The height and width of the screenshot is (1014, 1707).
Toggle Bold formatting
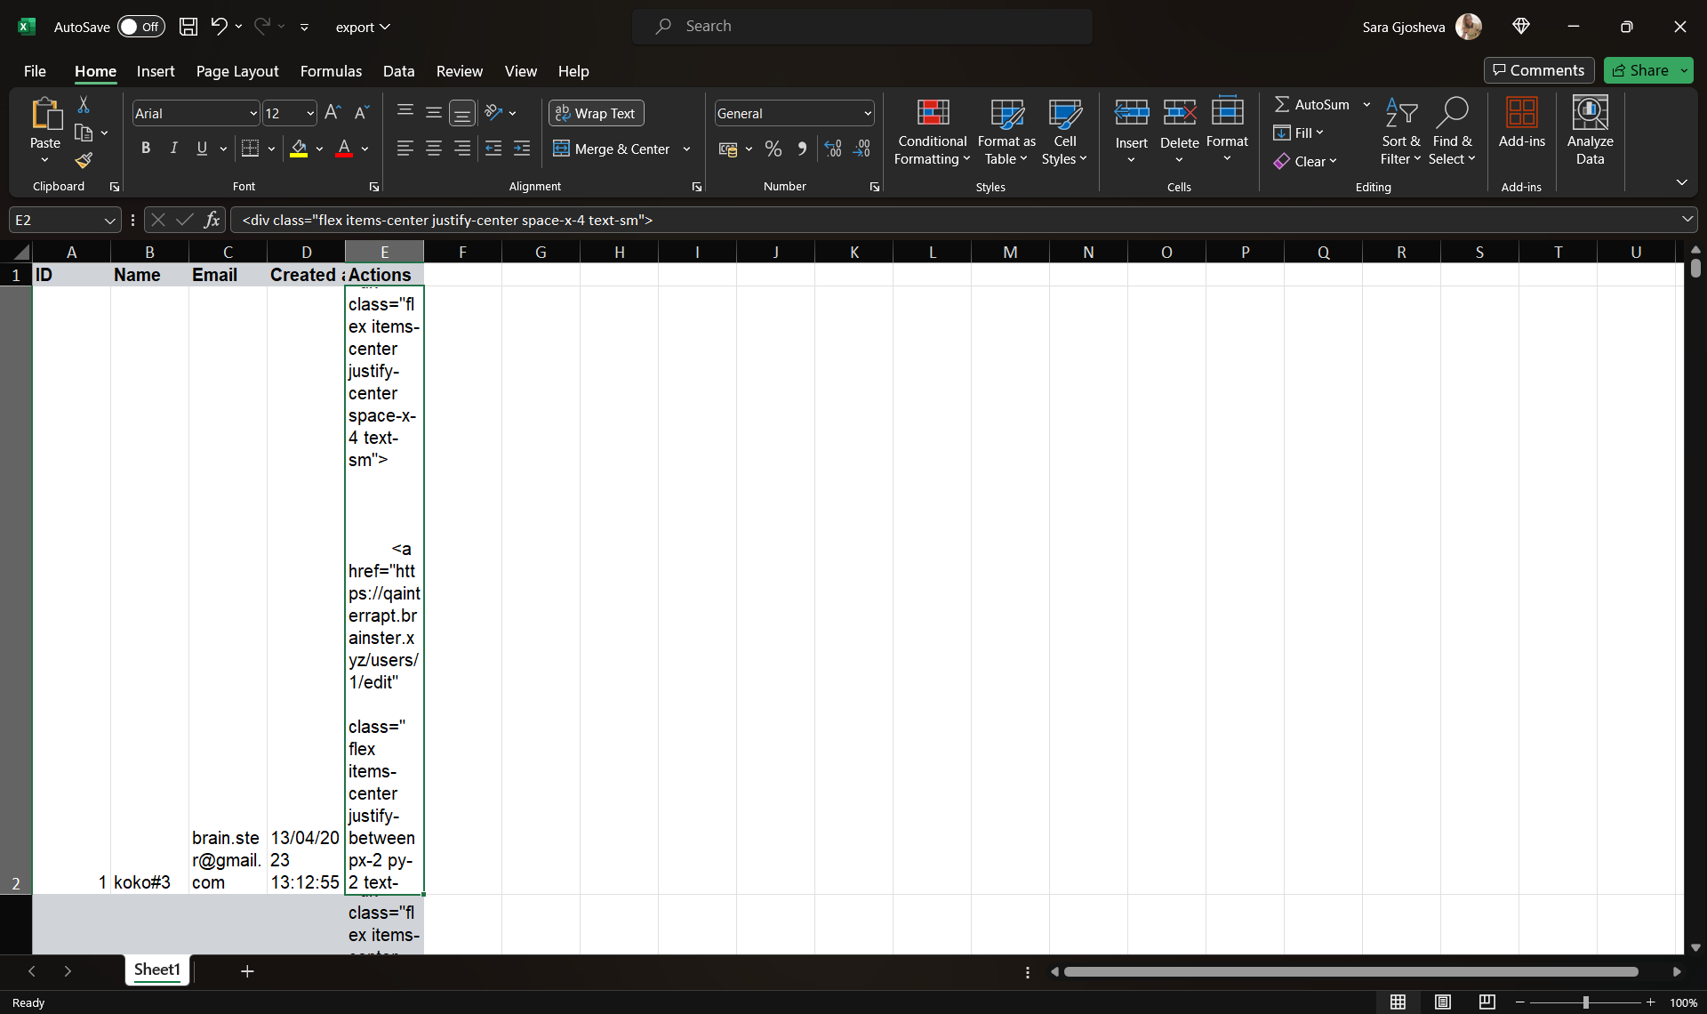(145, 149)
